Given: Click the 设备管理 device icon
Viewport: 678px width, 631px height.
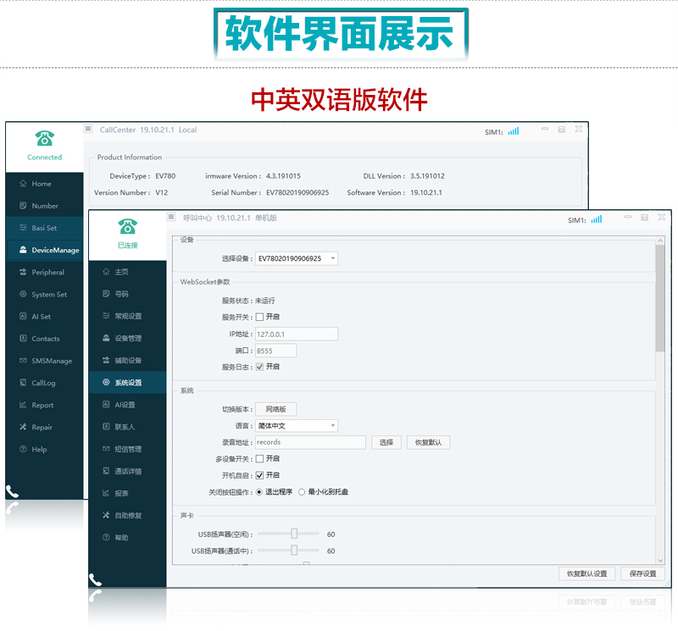Looking at the screenshot, I should point(106,339).
